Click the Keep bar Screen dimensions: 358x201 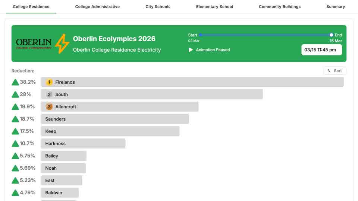110,131
